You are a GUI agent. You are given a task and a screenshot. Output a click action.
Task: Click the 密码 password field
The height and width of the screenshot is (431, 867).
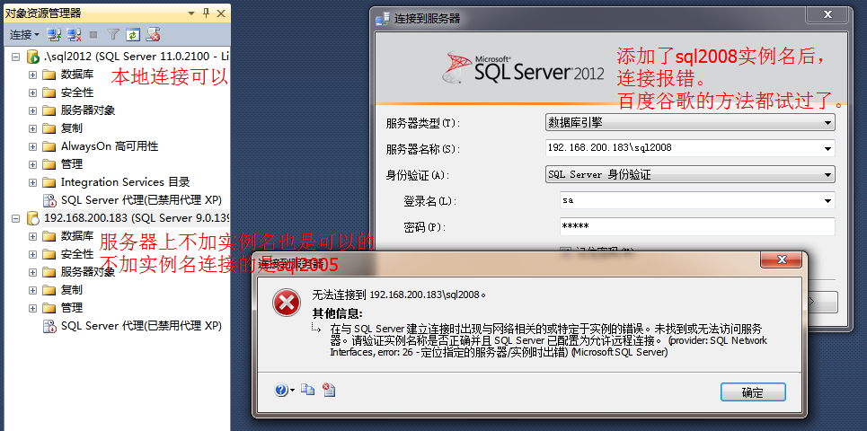click(x=697, y=226)
